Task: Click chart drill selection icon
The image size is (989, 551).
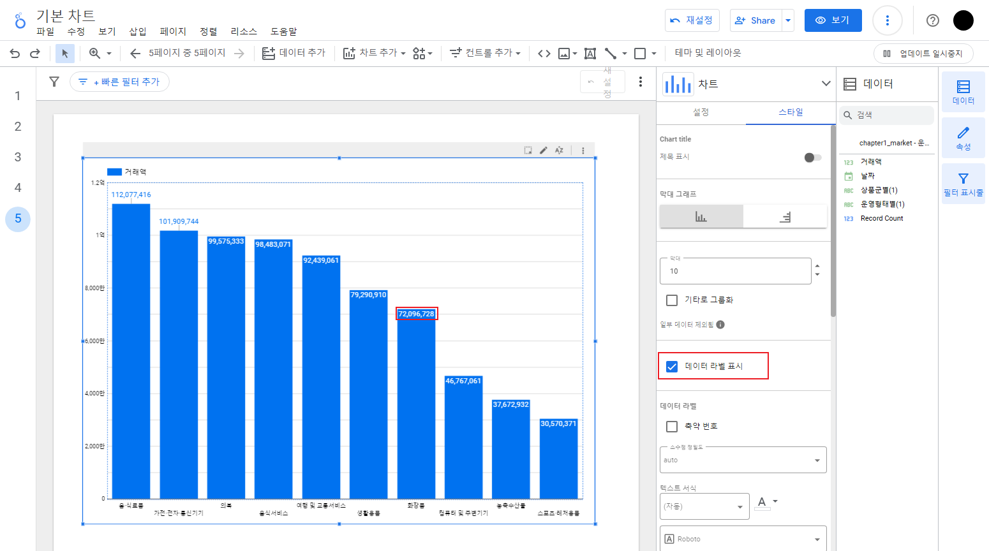Action: coord(528,151)
